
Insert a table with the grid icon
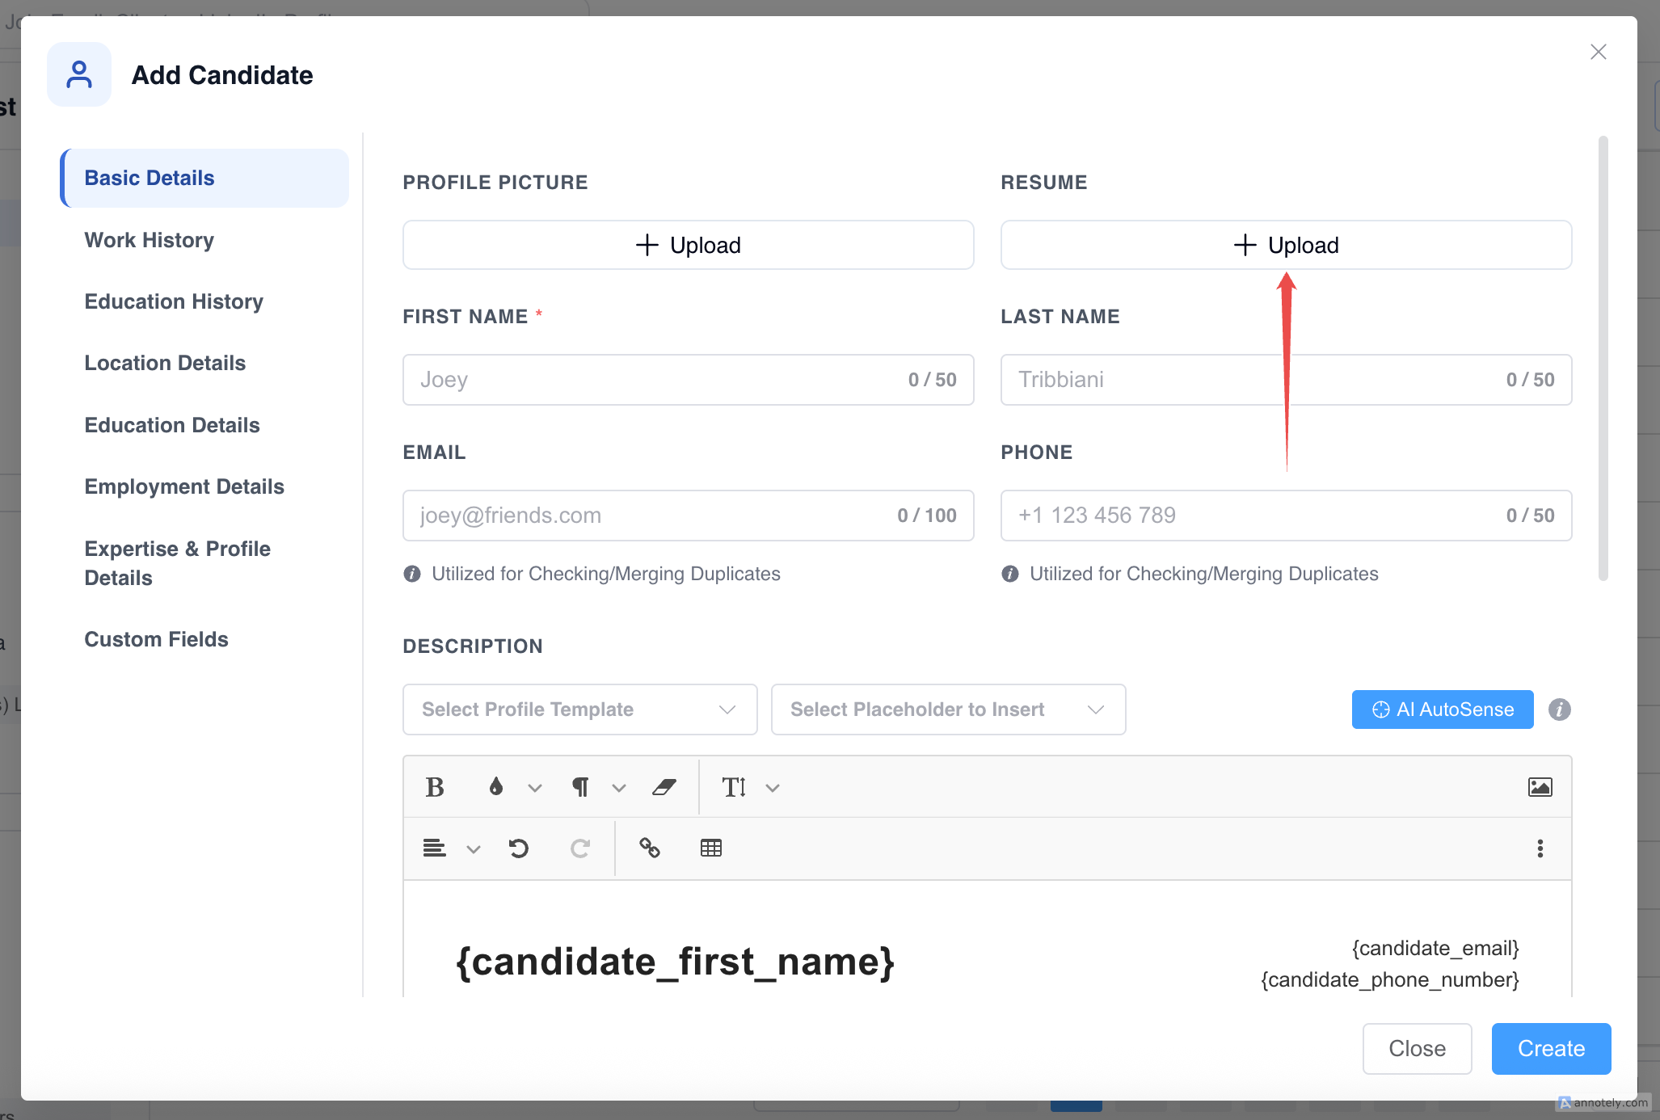[x=711, y=848]
